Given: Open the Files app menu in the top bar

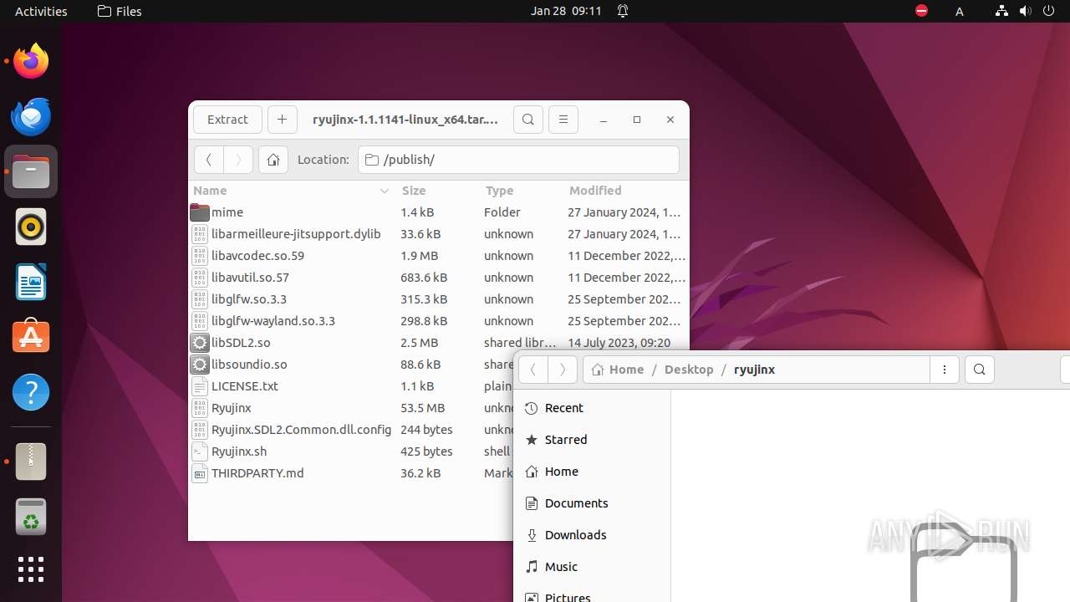Looking at the screenshot, I should click(120, 11).
